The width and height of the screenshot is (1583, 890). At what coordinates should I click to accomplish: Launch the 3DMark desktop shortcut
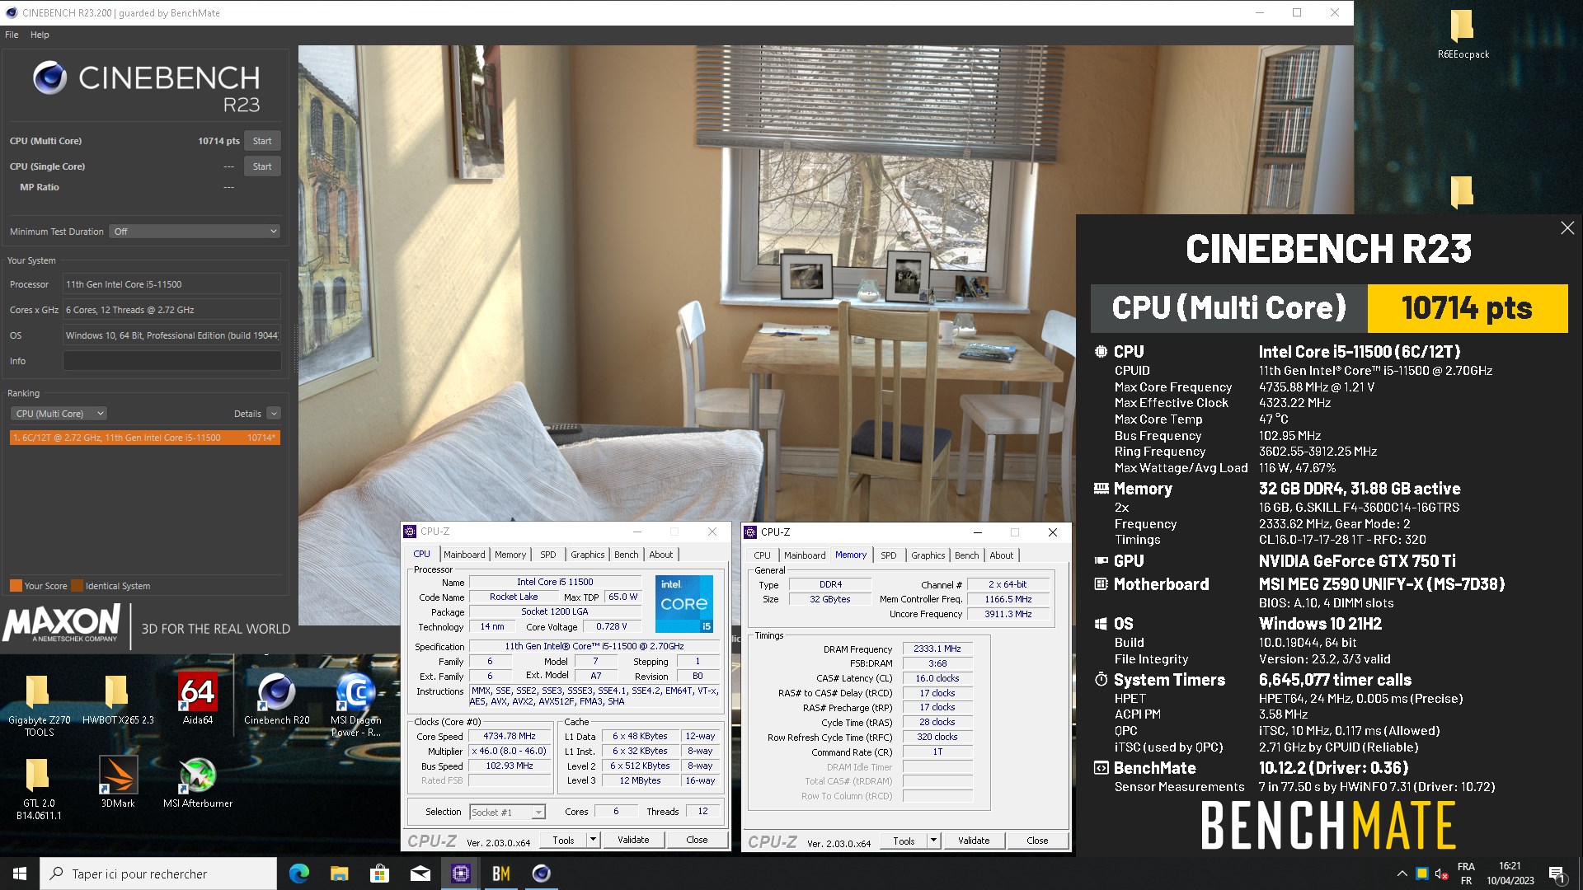click(117, 783)
